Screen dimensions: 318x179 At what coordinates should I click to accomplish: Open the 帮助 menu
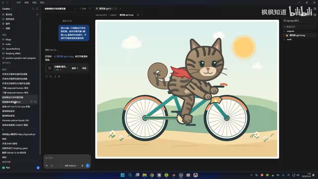(x=42, y=2)
